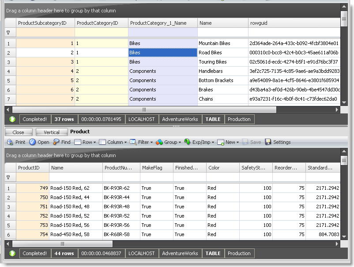The width and height of the screenshot is (354, 267).
Task: Click the 00:00:00.0468837 elapsed time
Action: pos(102,253)
